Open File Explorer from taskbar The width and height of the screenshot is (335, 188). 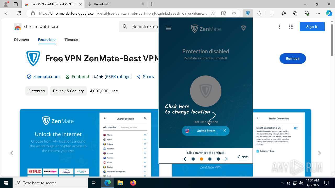[120, 183]
